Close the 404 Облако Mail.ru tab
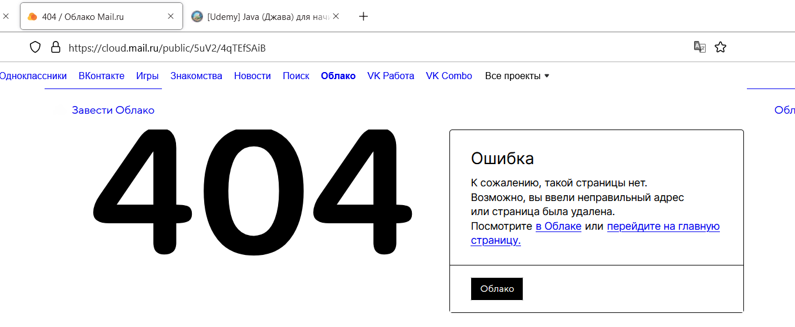Screen dimensions: 795x327 171,16
